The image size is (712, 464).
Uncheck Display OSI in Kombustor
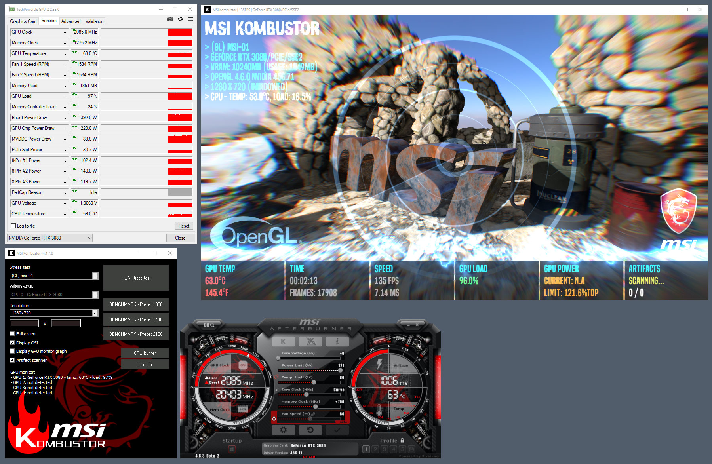(12, 343)
